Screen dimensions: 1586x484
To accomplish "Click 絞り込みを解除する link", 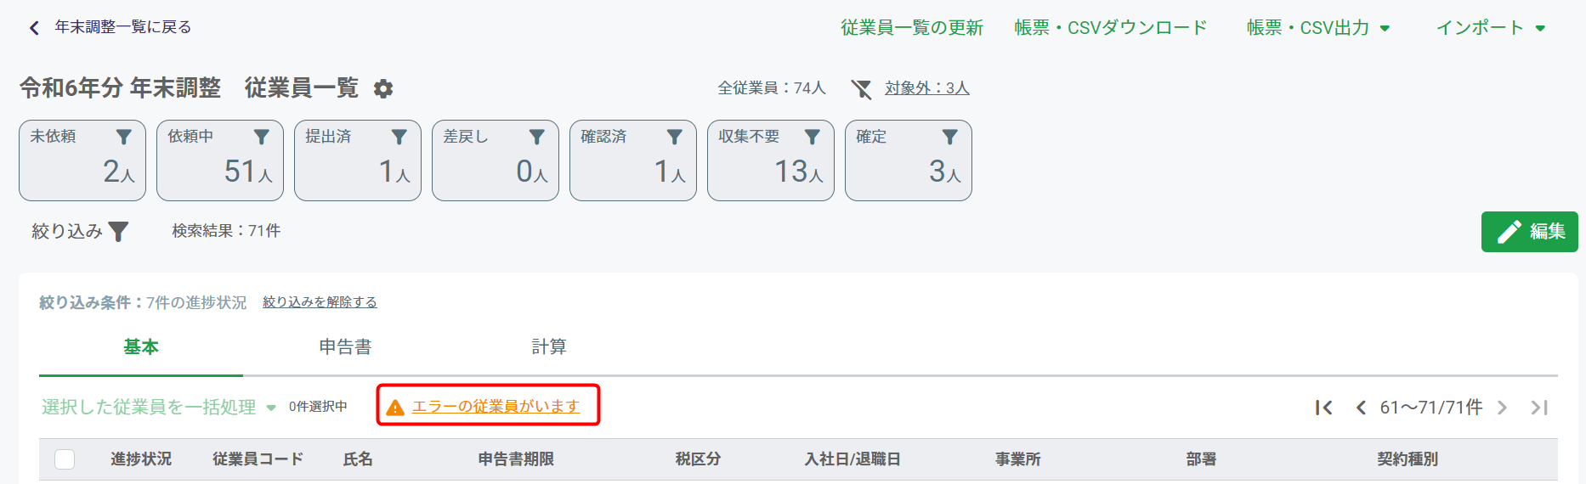I will [x=320, y=302].
